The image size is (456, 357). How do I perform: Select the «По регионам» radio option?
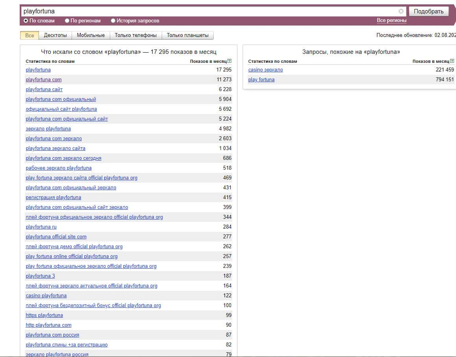pyautogui.click(x=67, y=21)
